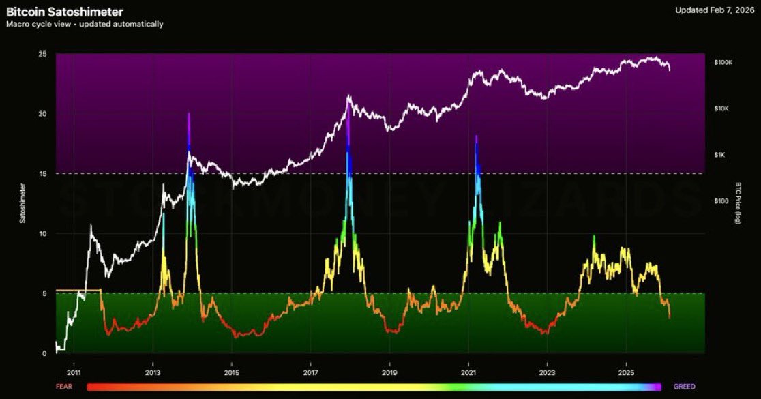761x399 pixels.
Task: Click the 2015 x-axis label
Action: pyautogui.click(x=231, y=373)
